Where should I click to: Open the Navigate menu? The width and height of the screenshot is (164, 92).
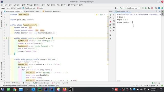[x=17, y=5]
